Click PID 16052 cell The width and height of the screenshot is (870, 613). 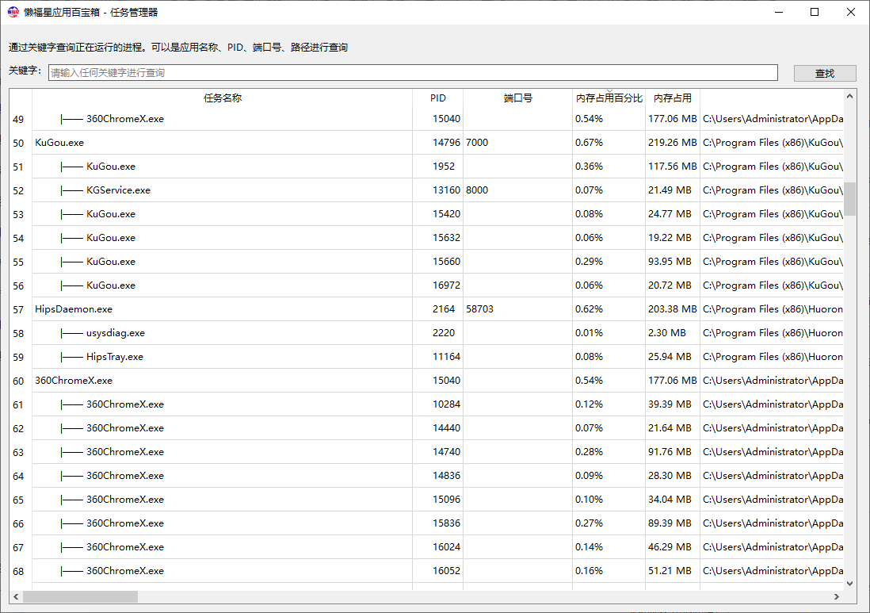tap(446, 571)
